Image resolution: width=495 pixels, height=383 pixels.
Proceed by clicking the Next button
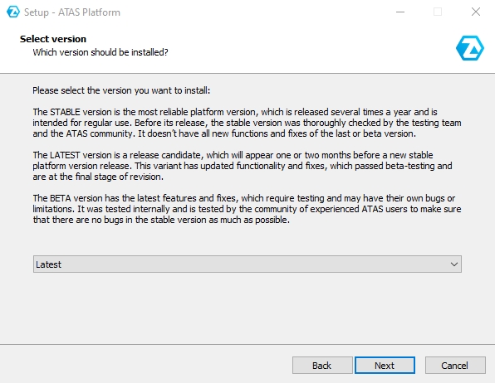(385, 366)
